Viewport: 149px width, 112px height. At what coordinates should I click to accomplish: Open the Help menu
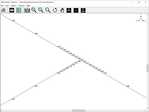28,6
